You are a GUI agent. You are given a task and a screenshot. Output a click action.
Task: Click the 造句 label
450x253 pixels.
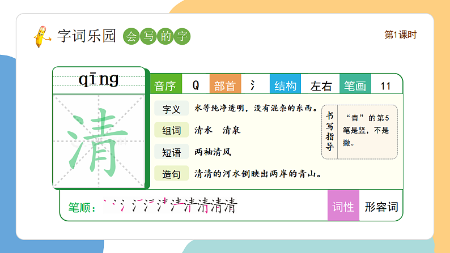171,174
